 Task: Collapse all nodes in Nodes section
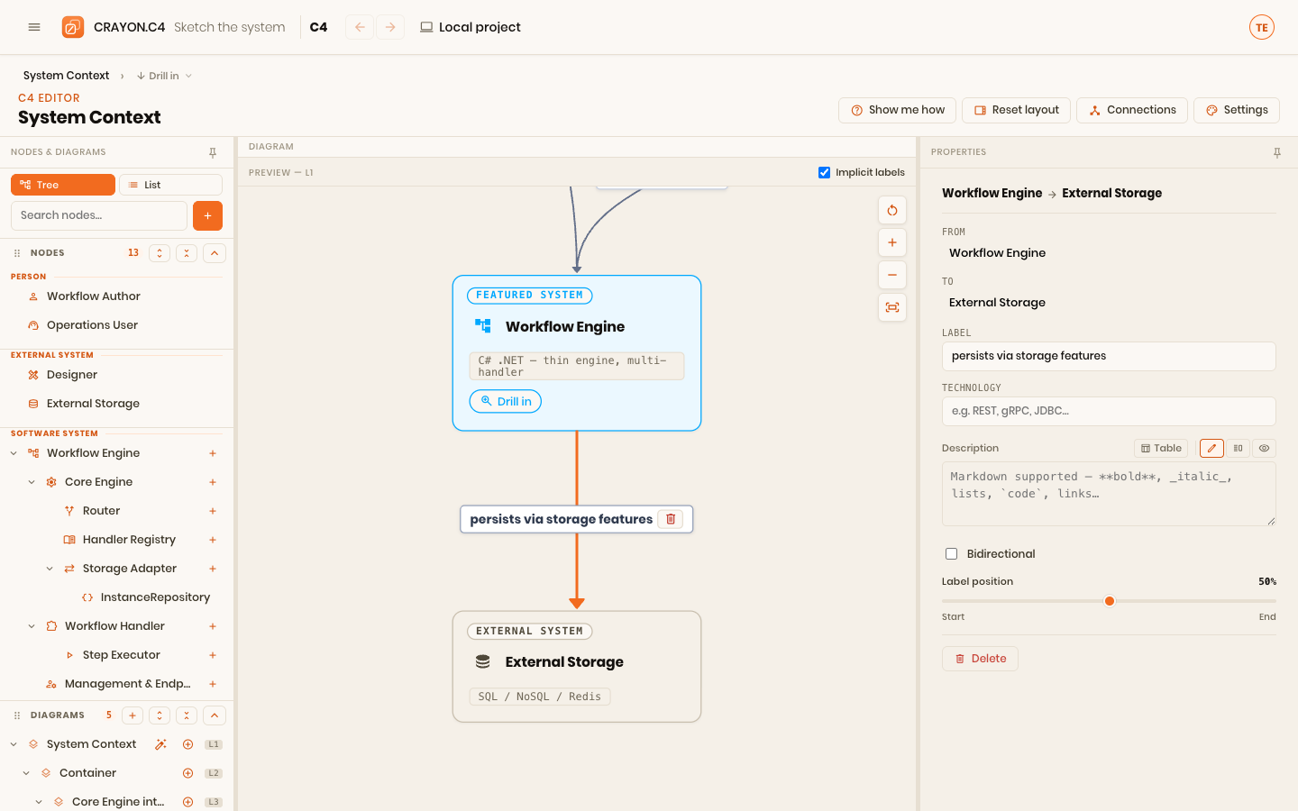[187, 253]
